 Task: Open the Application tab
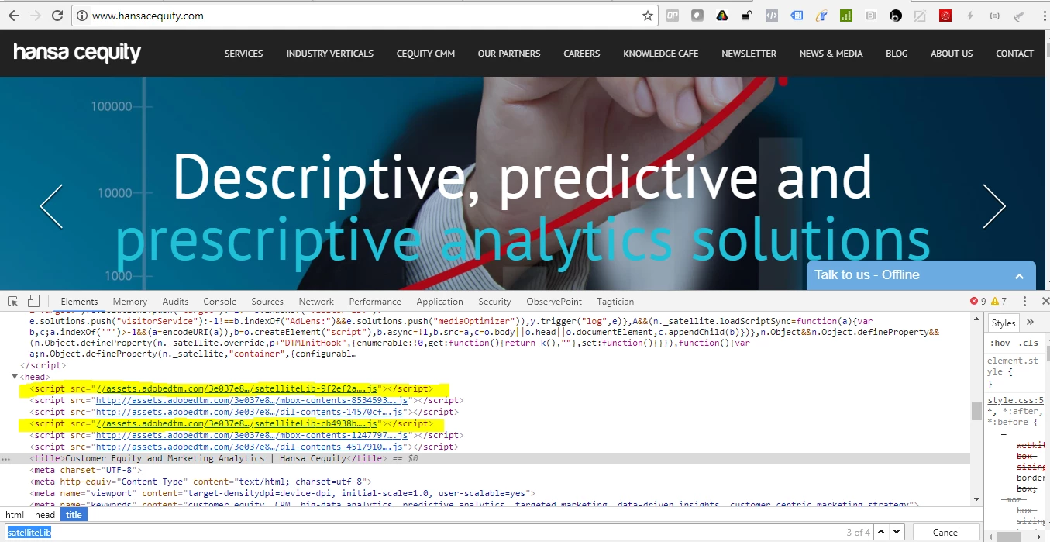(x=439, y=302)
